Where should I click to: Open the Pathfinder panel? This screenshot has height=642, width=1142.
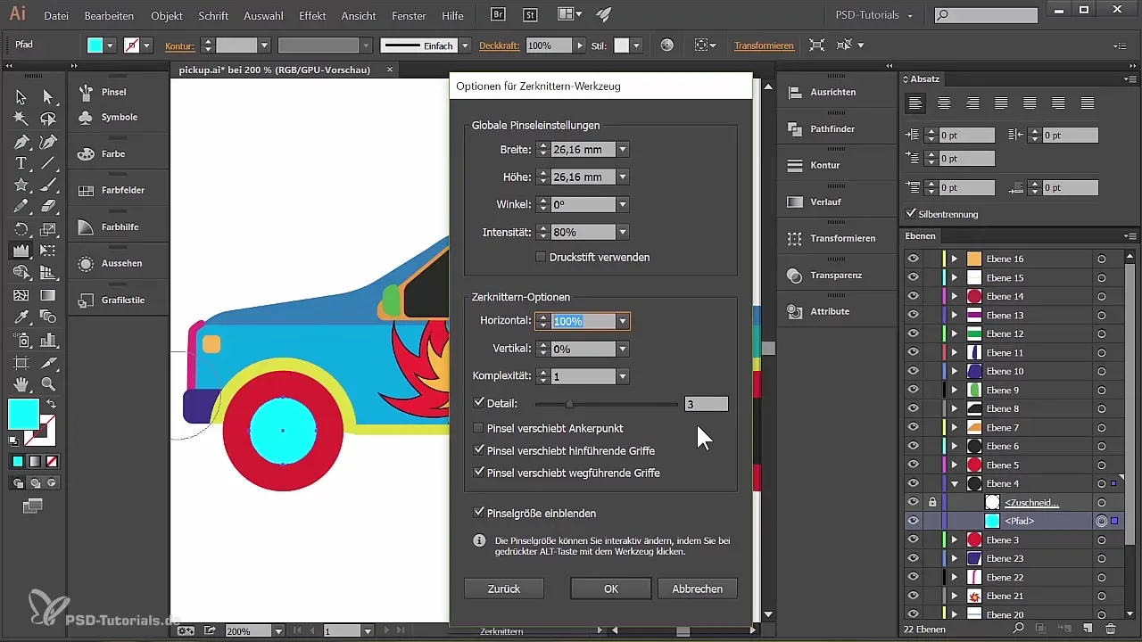tap(833, 128)
